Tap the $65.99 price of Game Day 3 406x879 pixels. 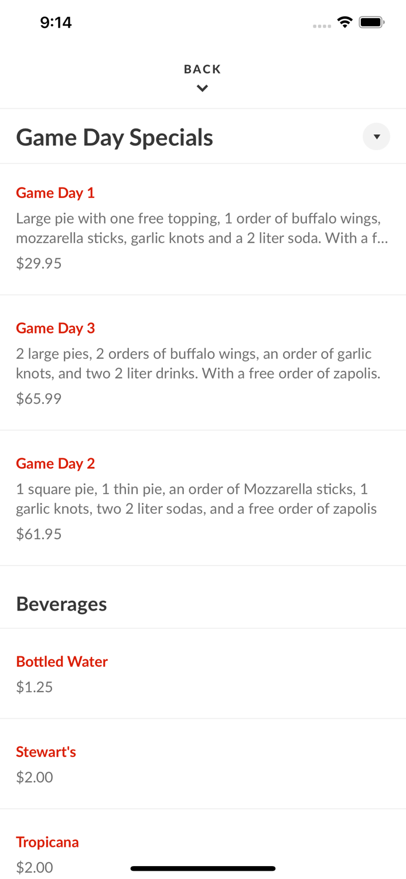39,398
